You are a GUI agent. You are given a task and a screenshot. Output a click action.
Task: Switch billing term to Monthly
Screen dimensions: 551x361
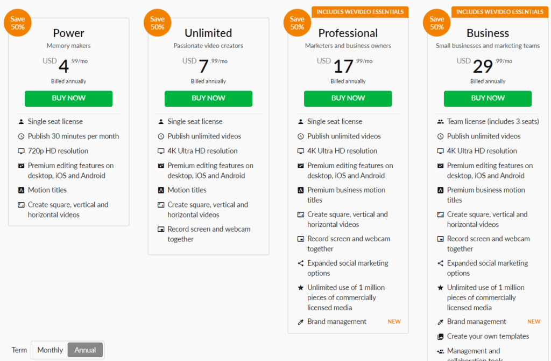click(50, 350)
